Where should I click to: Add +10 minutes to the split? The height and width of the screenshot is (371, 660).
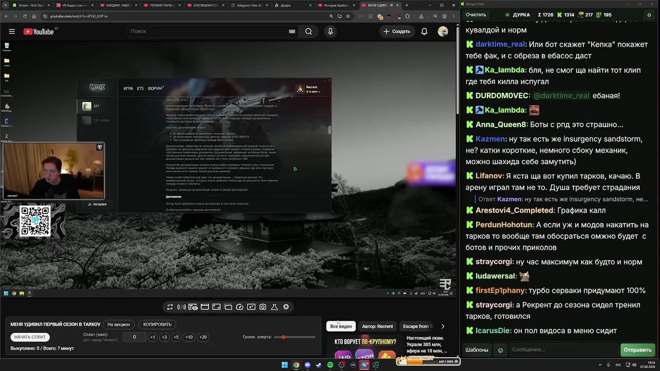[x=189, y=337]
